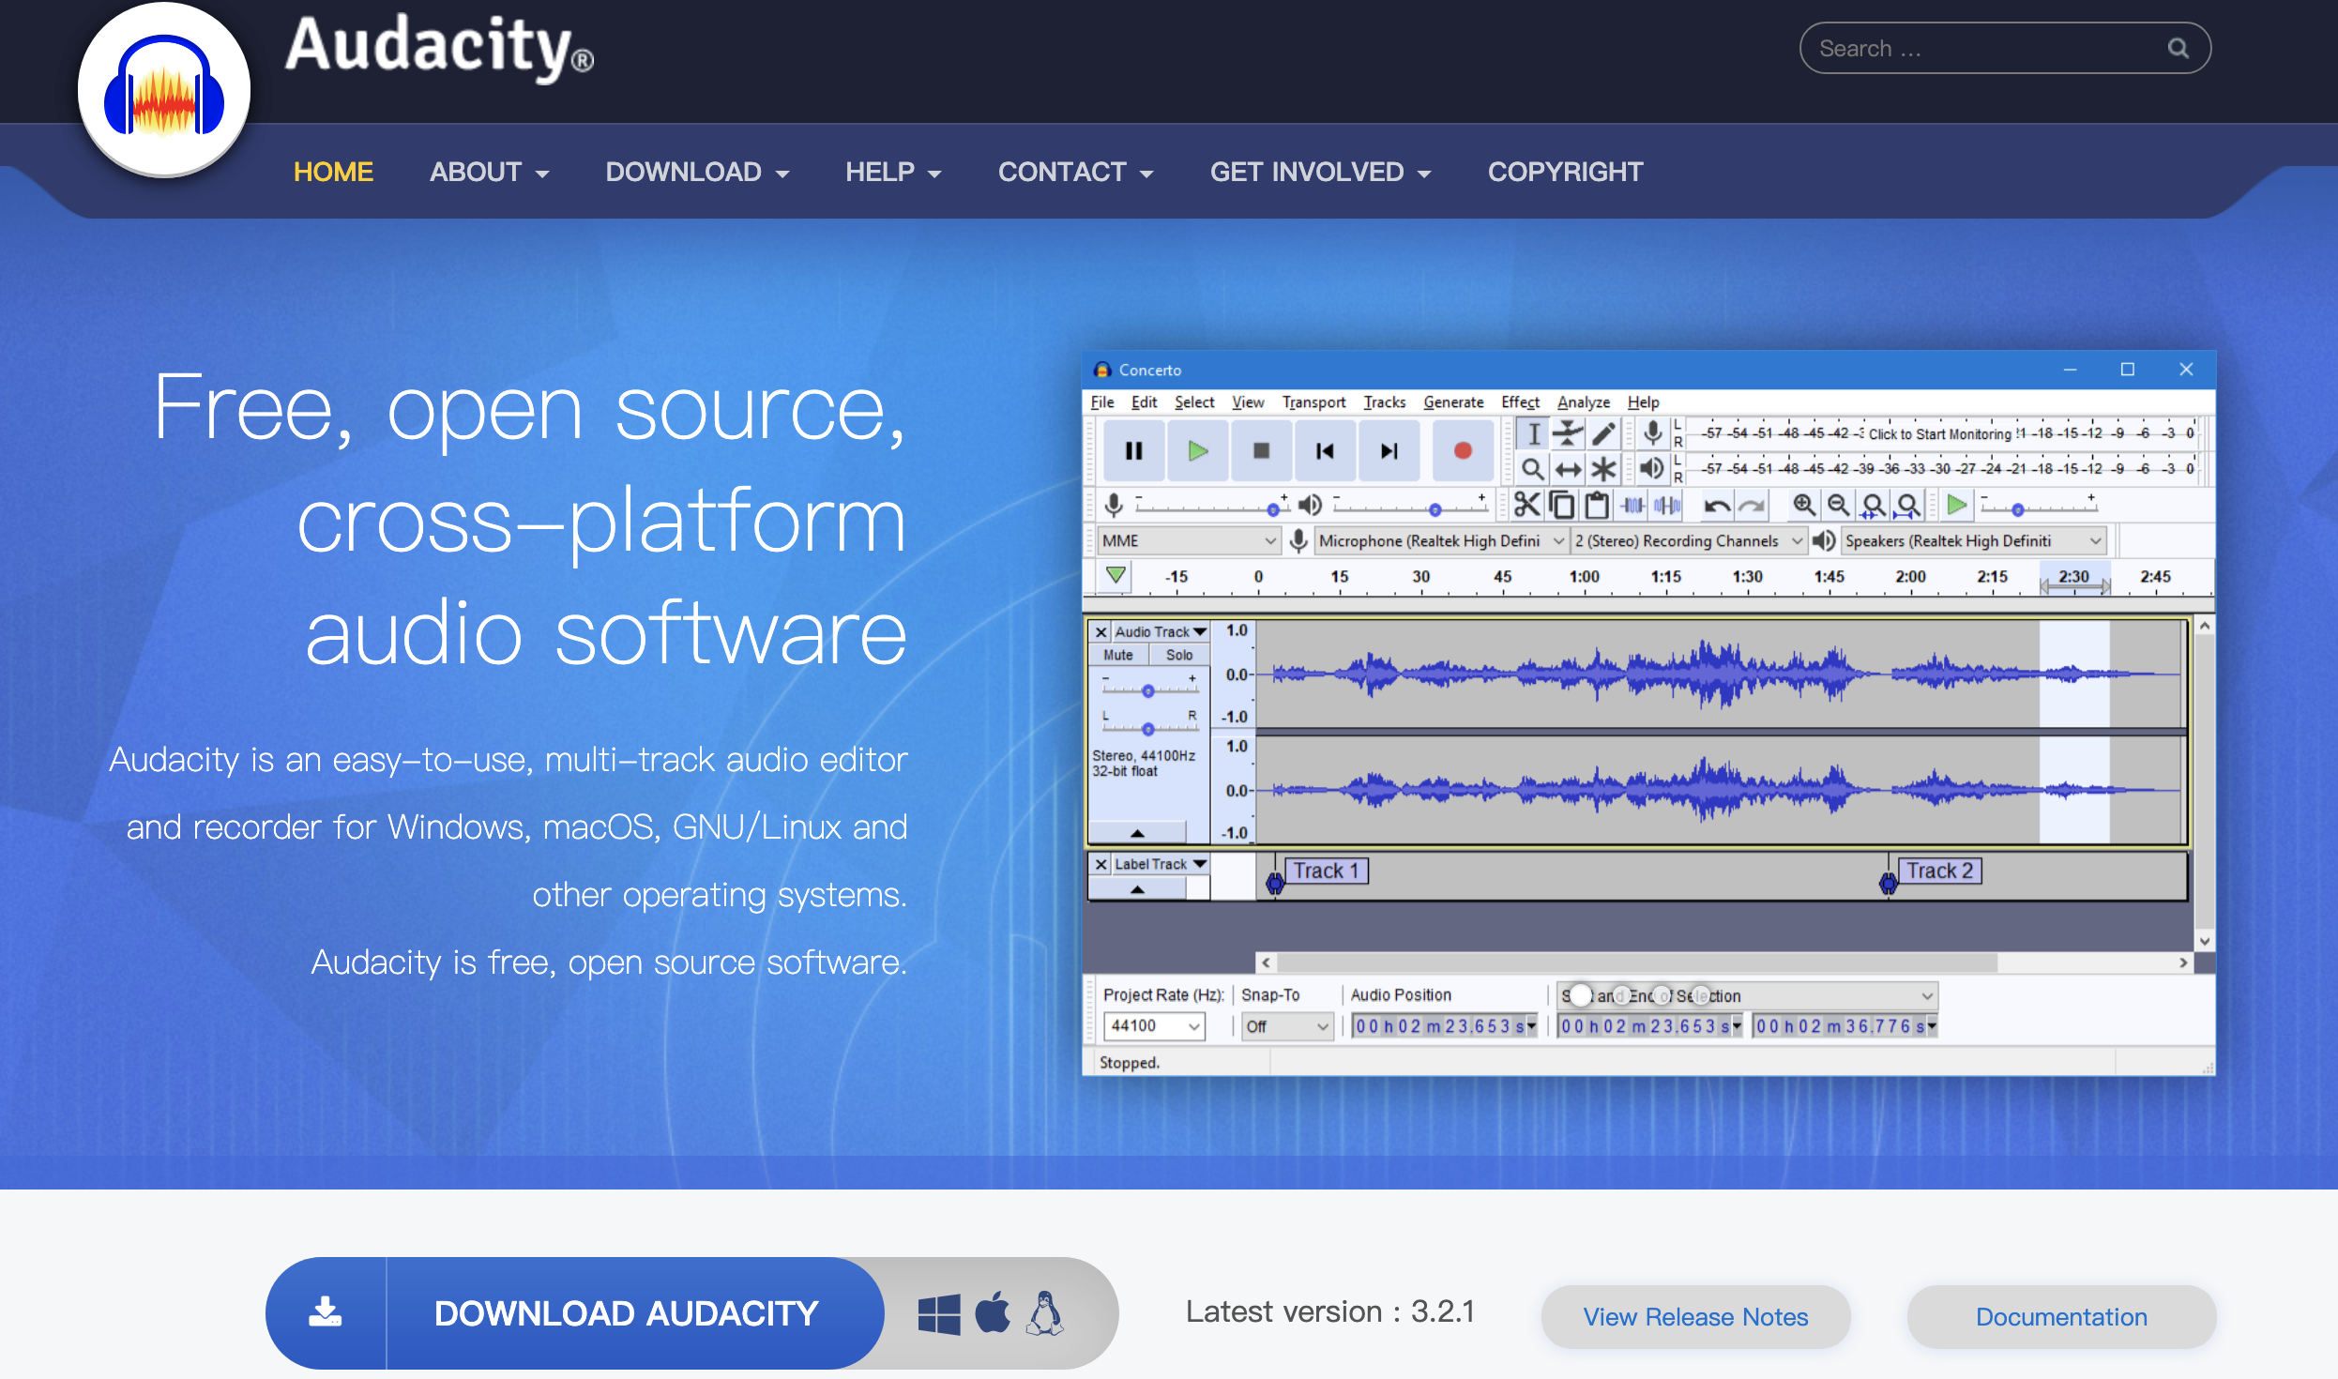Image resolution: width=2338 pixels, height=1379 pixels.
Task: Toggle Mute on the Audio Track
Action: [x=1118, y=655]
